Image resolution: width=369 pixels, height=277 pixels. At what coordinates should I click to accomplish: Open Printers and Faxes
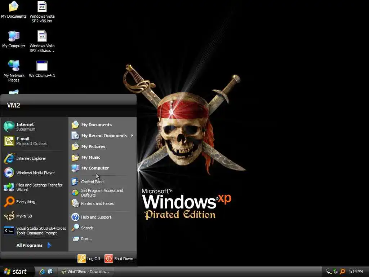(103, 203)
